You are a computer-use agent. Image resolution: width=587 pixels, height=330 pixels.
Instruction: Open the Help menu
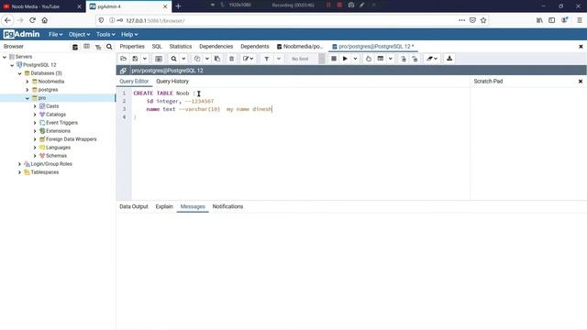pyautogui.click(x=129, y=35)
